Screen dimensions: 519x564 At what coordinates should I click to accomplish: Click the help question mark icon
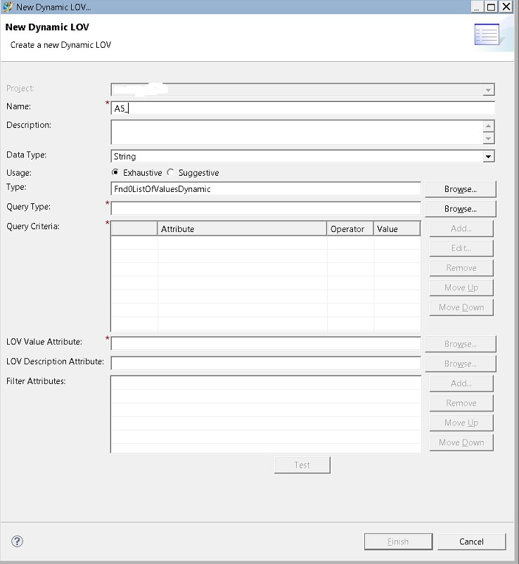tap(18, 541)
